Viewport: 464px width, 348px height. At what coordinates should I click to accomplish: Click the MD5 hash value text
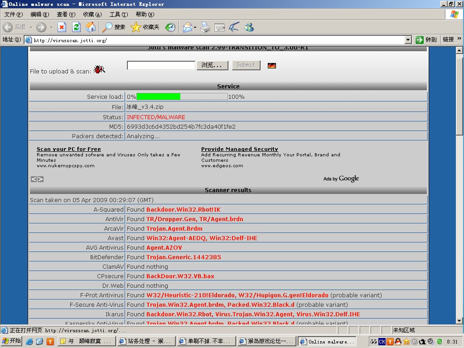[x=181, y=127]
